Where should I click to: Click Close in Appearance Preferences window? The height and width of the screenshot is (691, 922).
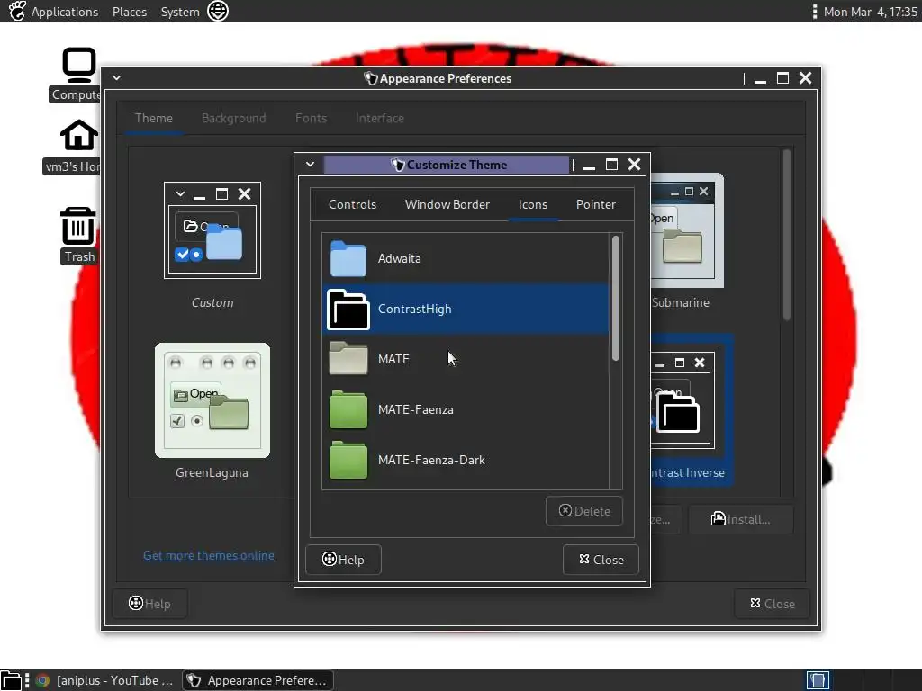(772, 604)
